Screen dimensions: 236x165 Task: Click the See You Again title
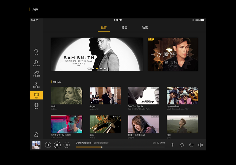[135, 106]
